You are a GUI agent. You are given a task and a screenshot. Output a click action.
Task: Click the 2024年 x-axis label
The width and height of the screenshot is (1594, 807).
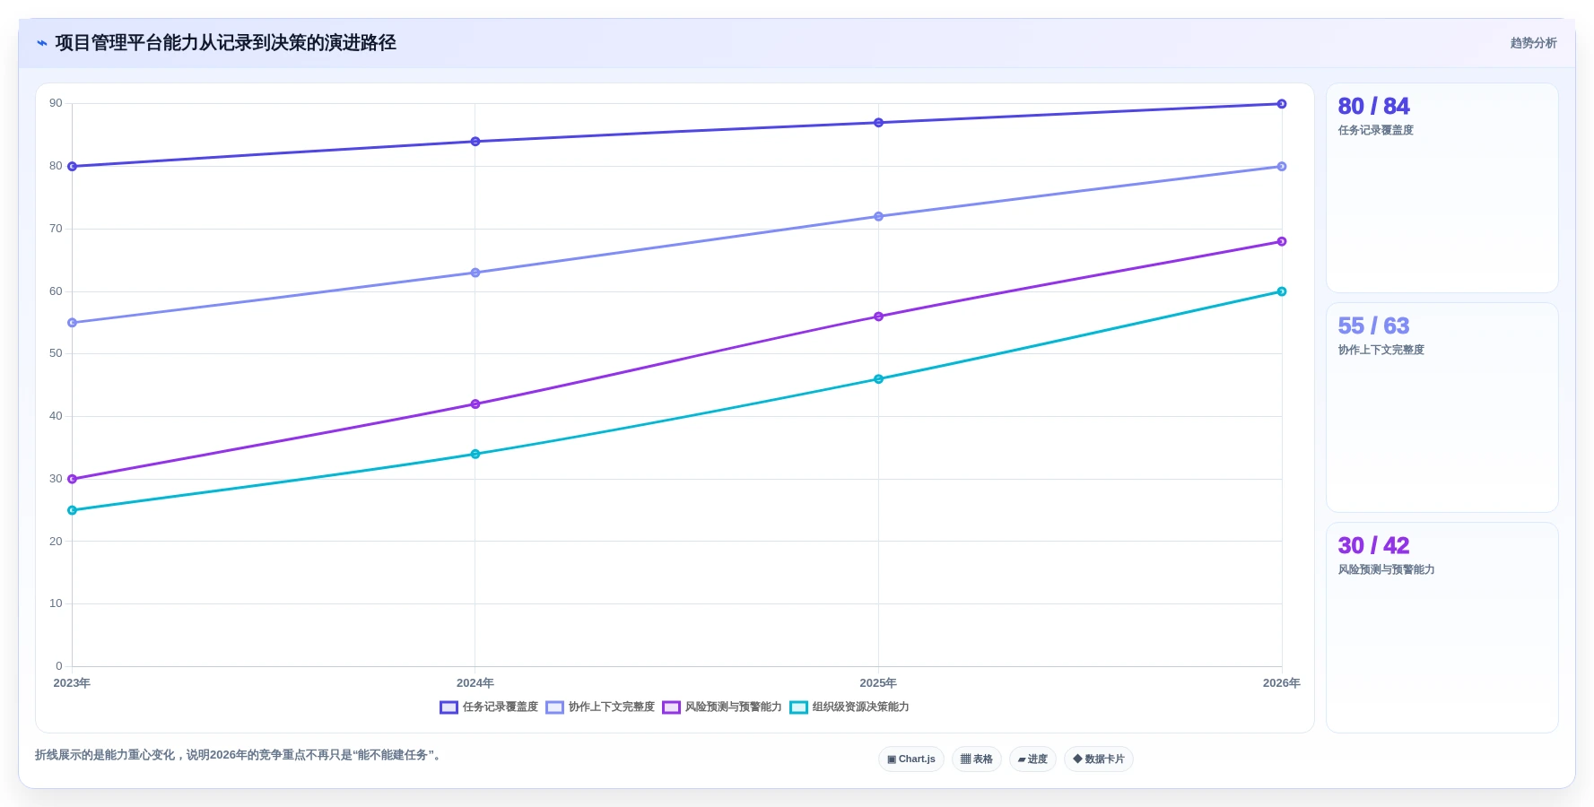tap(475, 683)
